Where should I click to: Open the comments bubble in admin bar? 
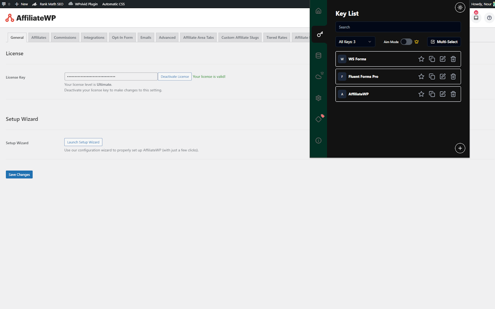click(x=6, y=4)
